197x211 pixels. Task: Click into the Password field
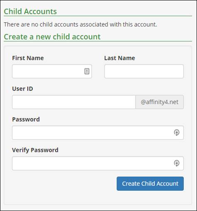pyautogui.click(x=98, y=133)
